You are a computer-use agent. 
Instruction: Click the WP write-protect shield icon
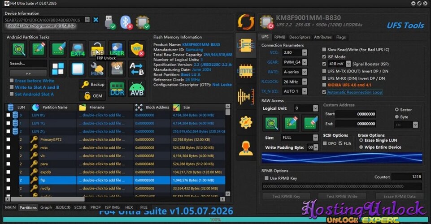click(137, 49)
